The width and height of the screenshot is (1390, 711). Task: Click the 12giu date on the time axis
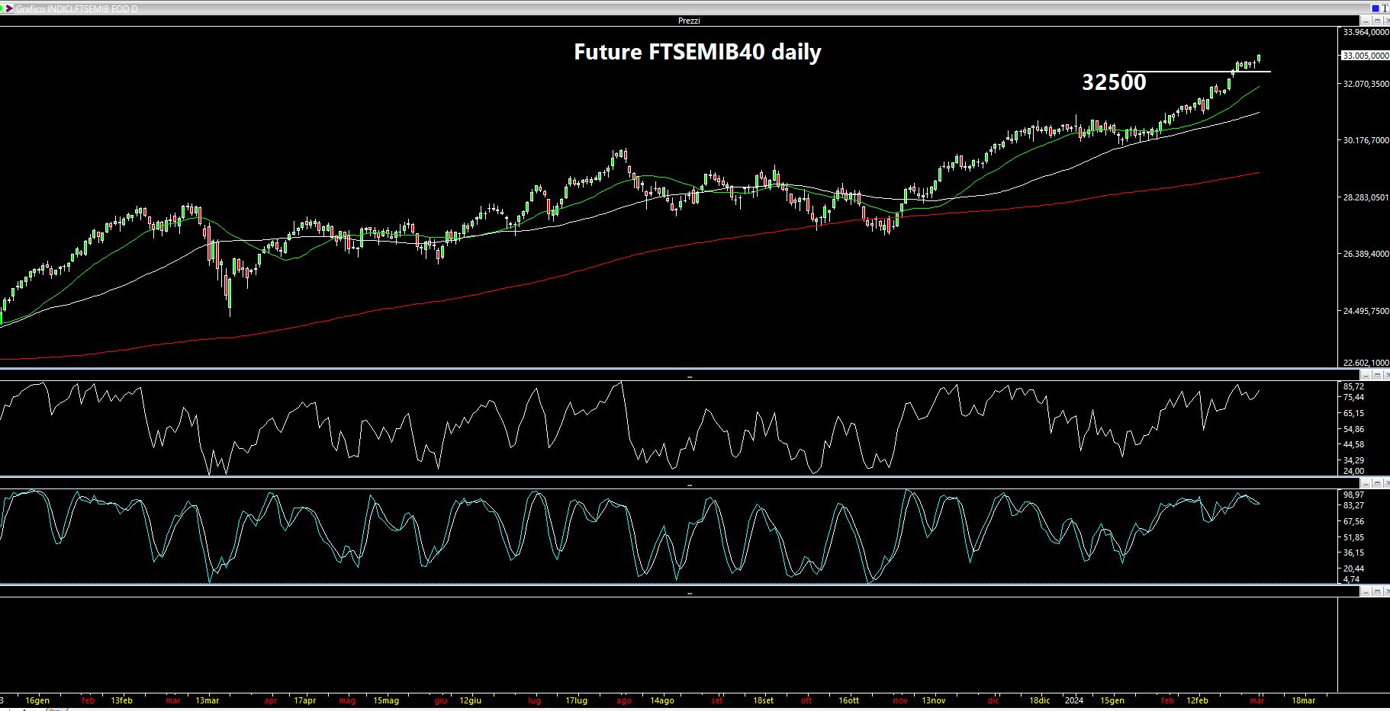[471, 700]
